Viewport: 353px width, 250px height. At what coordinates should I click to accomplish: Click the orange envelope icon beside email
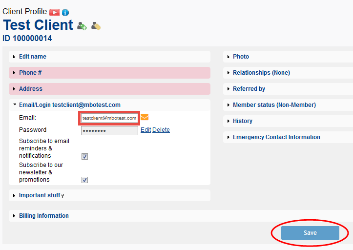click(x=145, y=117)
